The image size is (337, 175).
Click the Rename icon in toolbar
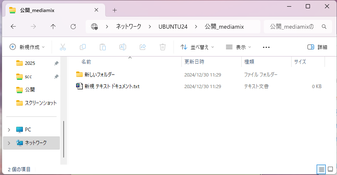[123, 47]
